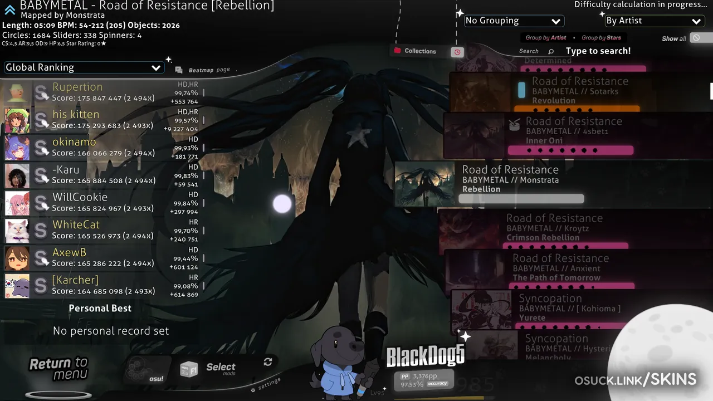
Task: Click the song select scrollbar handle
Action: pyautogui.click(x=711, y=91)
